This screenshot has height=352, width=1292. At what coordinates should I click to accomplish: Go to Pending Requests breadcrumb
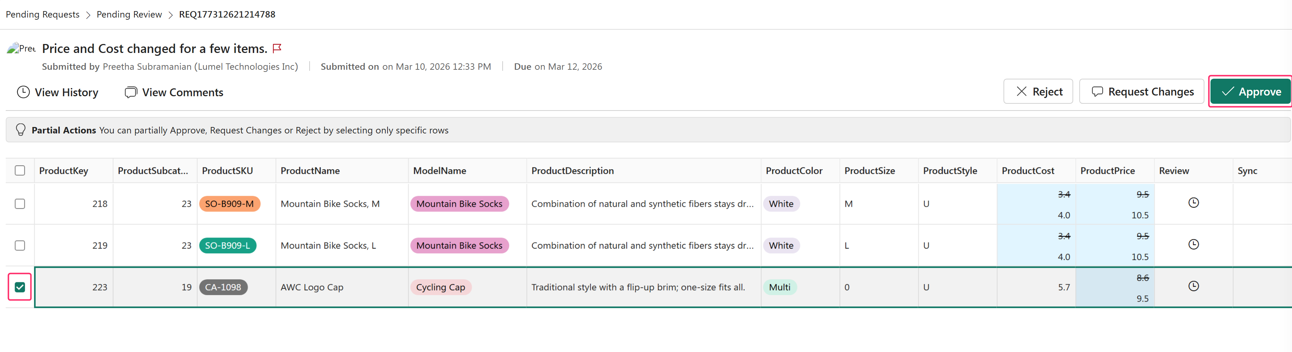[x=43, y=15]
